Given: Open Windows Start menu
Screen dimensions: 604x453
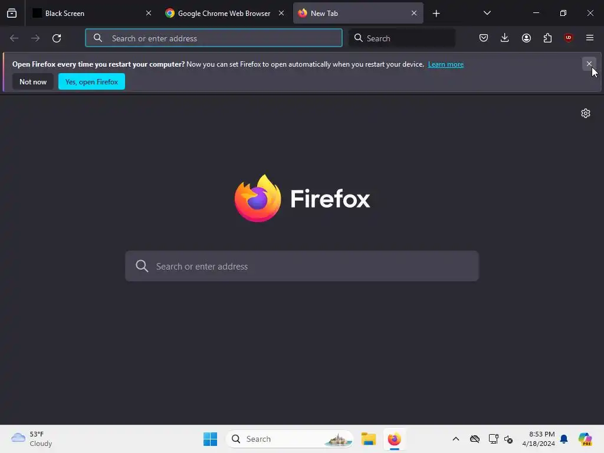Looking at the screenshot, I should (x=211, y=439).
